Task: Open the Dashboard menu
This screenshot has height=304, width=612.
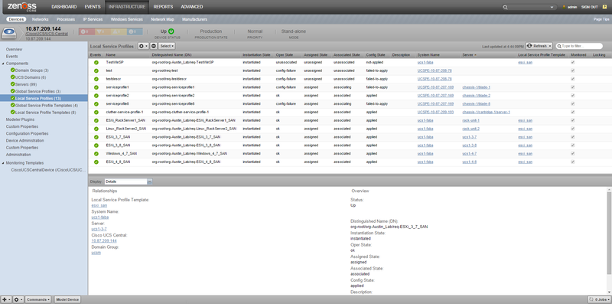Action: (x=64, y=7)
